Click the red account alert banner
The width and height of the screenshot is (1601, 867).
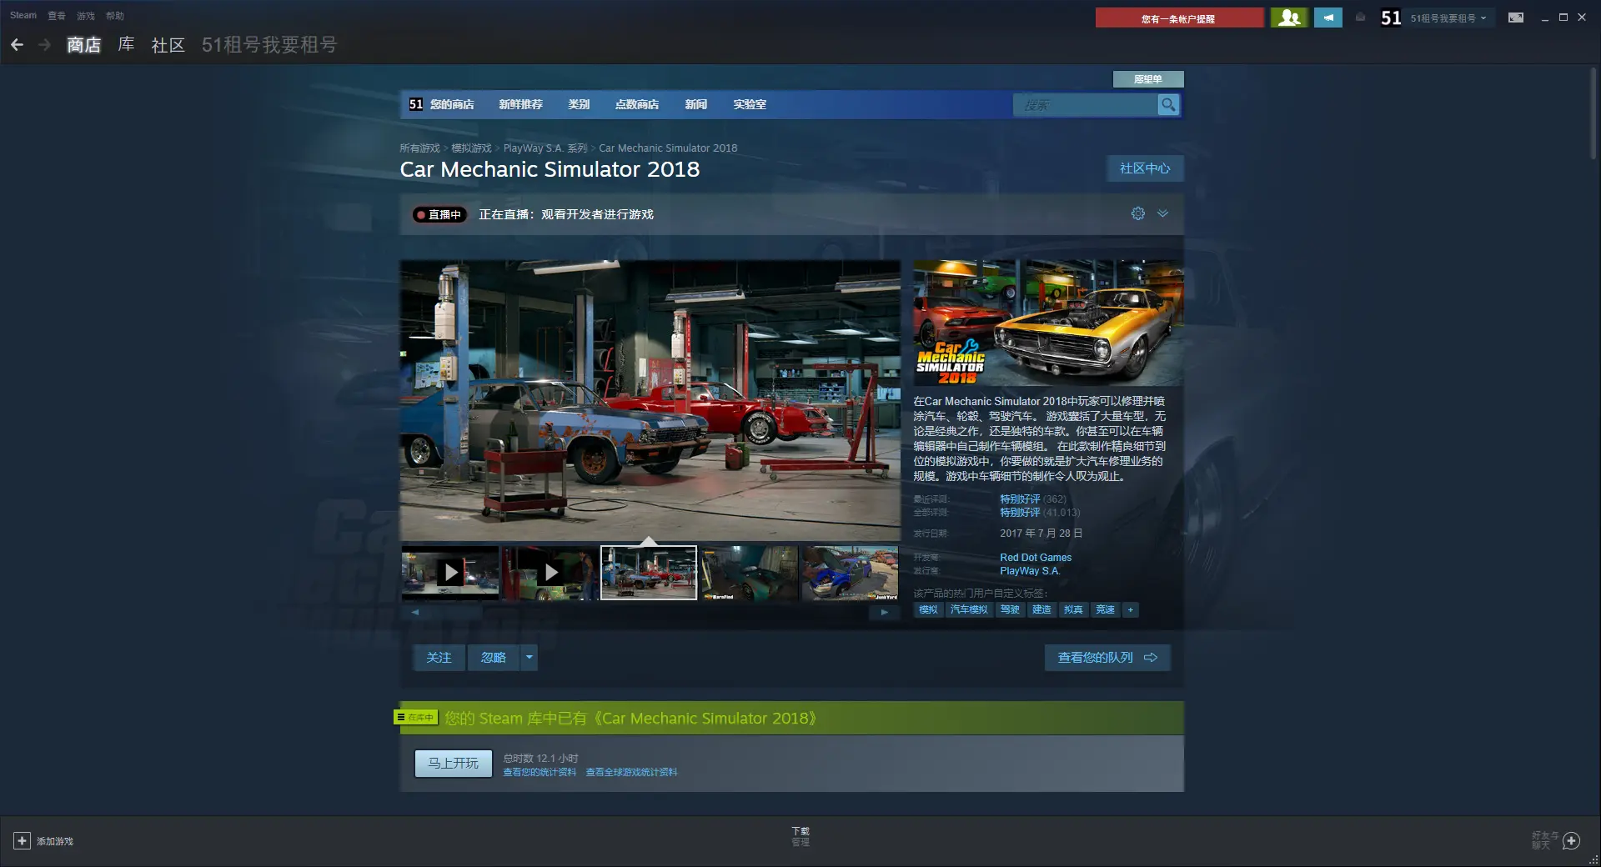pyautogui.click(x=1179, y=18)
